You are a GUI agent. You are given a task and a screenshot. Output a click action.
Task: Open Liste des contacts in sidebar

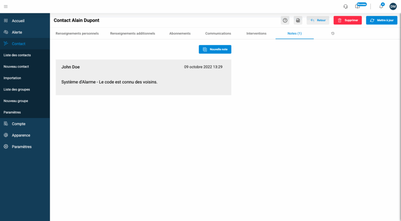tap(17, 55)
